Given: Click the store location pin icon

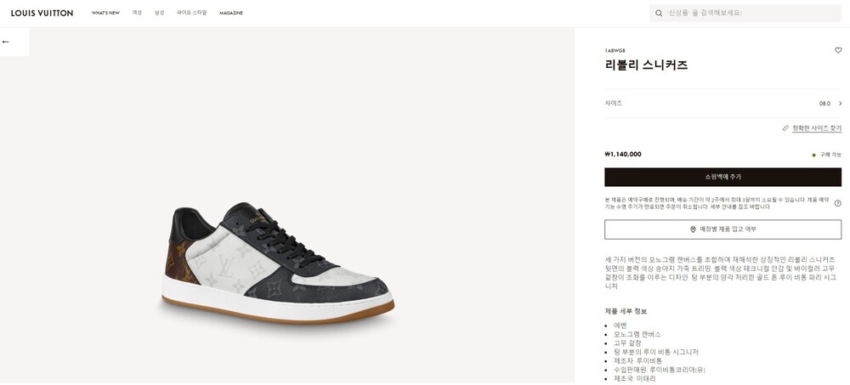Looking at the screenshot, I should click(x=693, y=229).
